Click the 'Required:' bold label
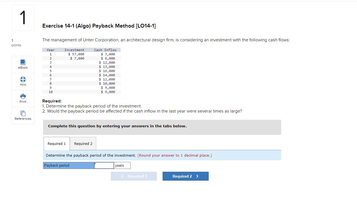 coord(52,101)
